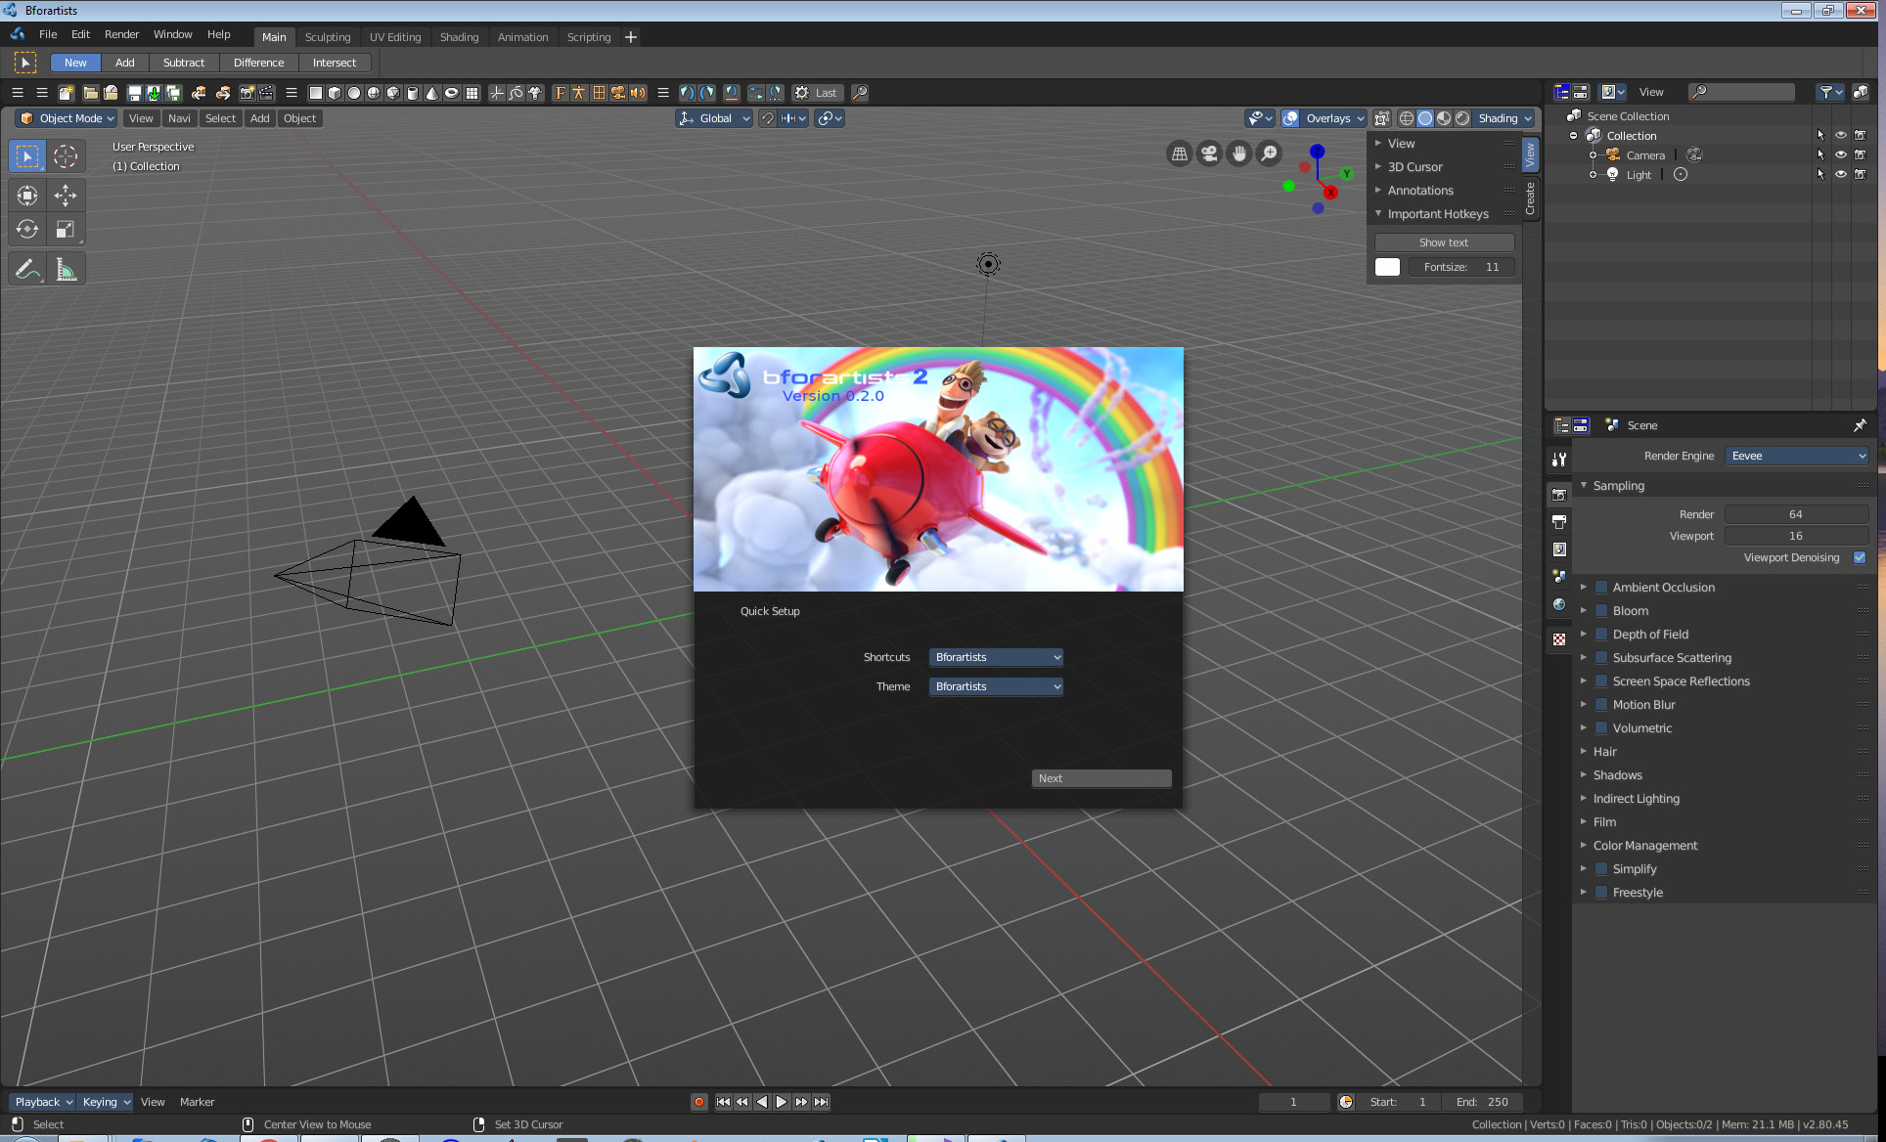Viewport: 1886px width, 1142px height.
Task: Add a cone primitive from the toolbar
Action: (431, 93)
